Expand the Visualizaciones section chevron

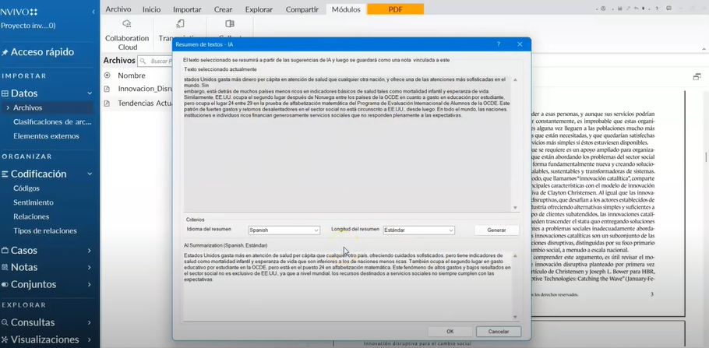90,340
